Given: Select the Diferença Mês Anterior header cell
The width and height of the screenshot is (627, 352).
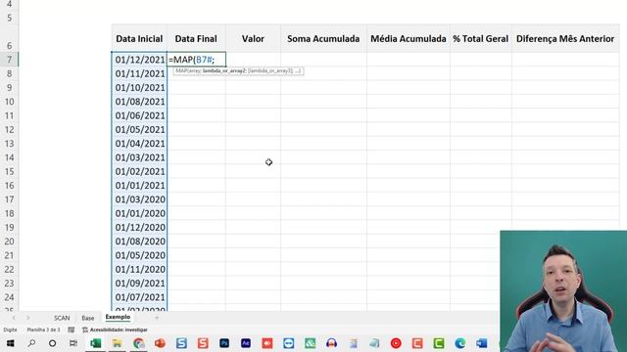Looking at the screenshot, I should point(565,39).
